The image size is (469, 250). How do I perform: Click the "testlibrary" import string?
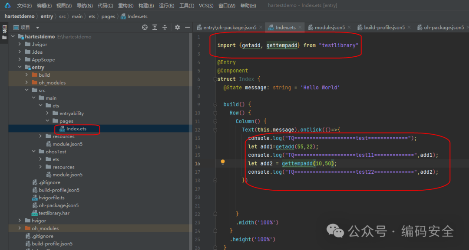coord(338,45)
